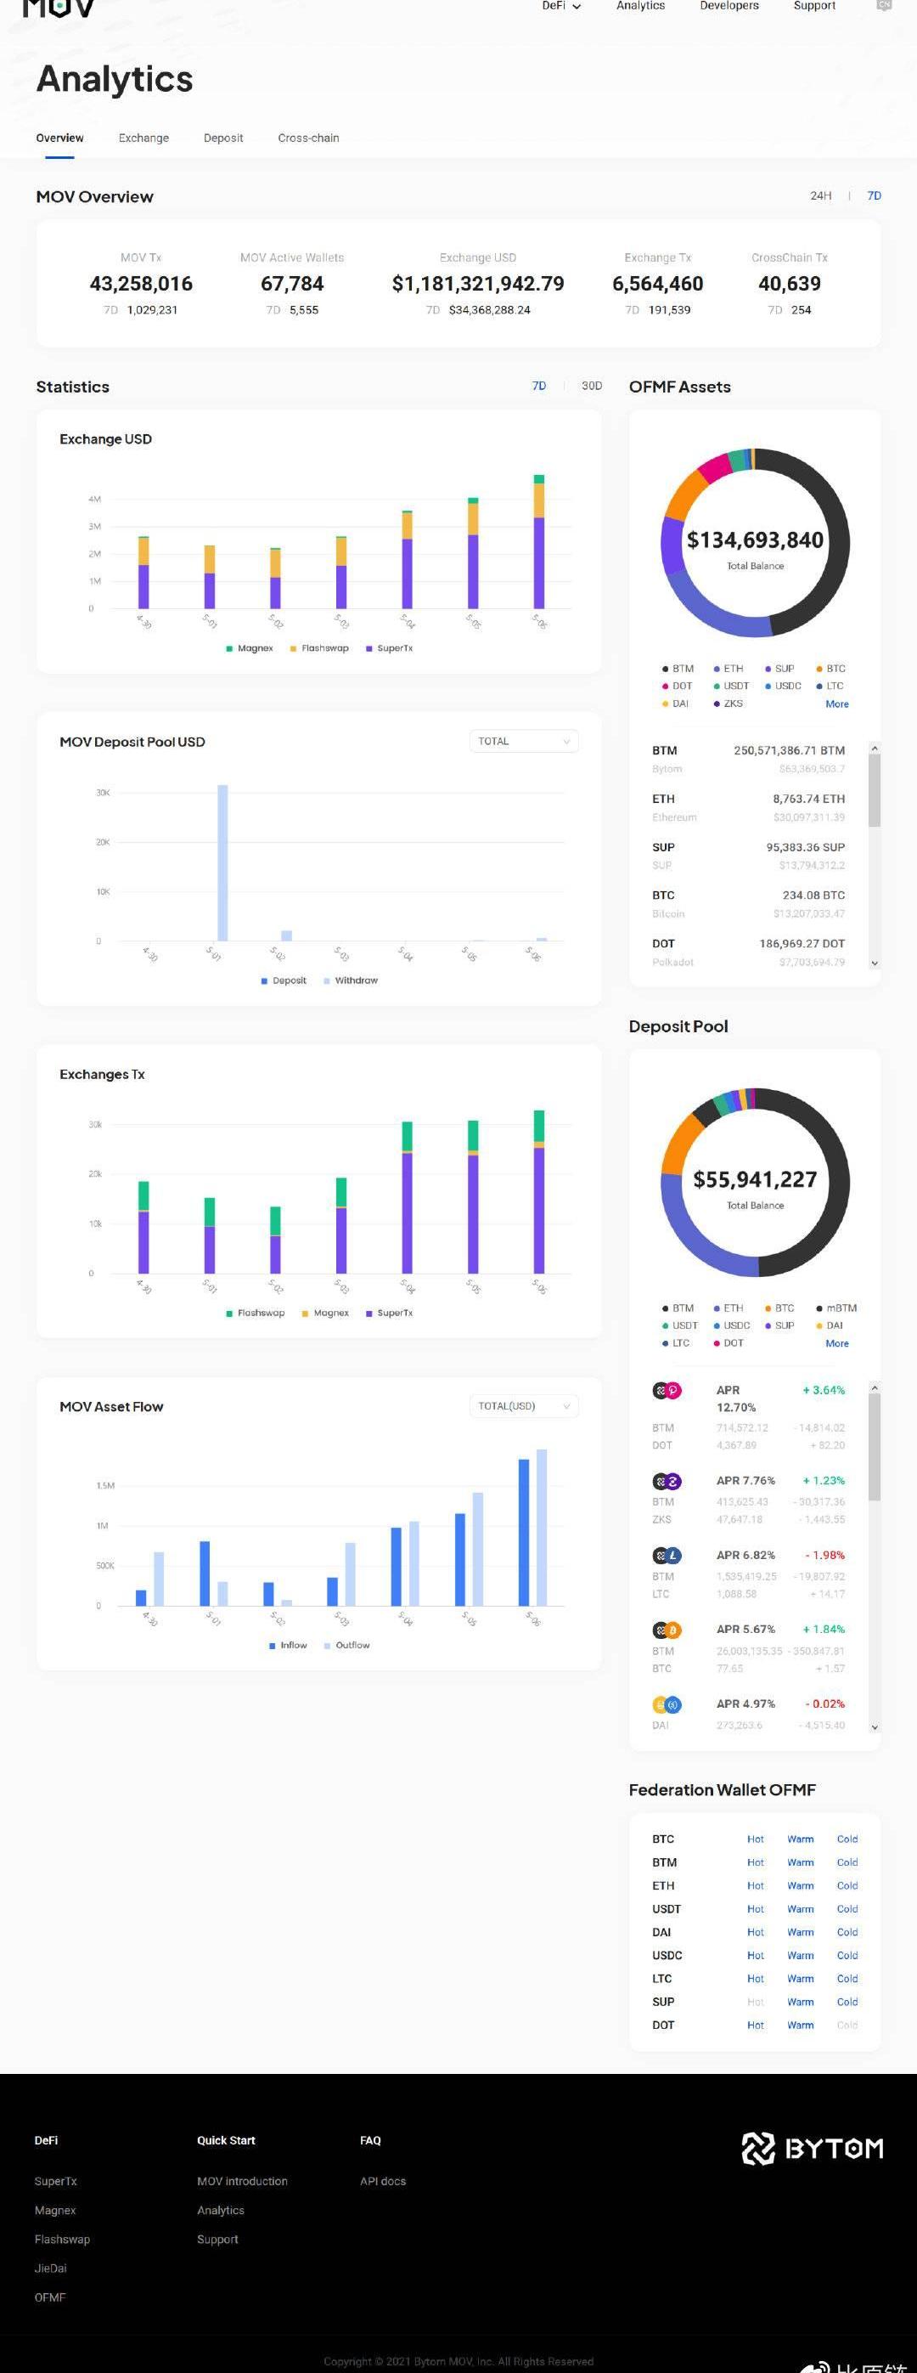Screen dimensions: 917x2373
Task: Switch language with the CN icon
Action: tap(884, 6)
